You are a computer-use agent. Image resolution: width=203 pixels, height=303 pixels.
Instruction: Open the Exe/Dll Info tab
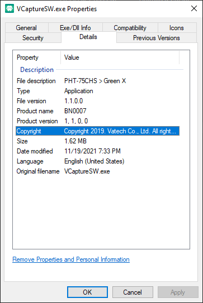click(75, 28)
